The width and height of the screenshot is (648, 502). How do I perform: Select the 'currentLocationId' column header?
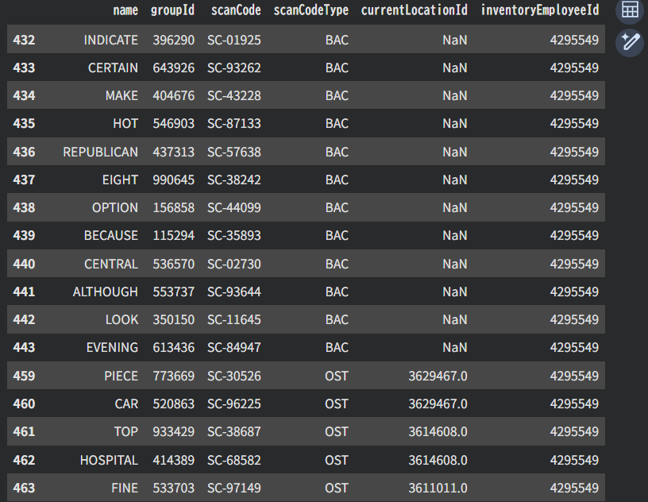(x=414, y=10)
